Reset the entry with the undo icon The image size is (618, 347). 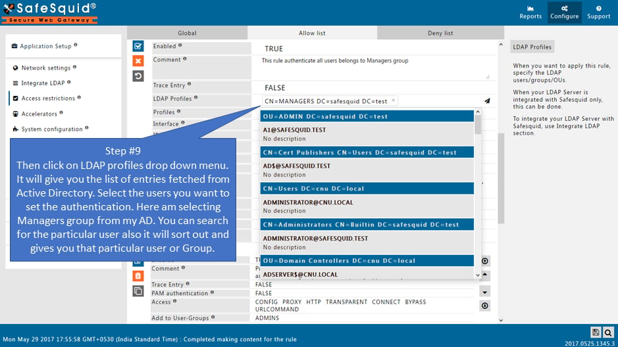click(x=138, y=76)
